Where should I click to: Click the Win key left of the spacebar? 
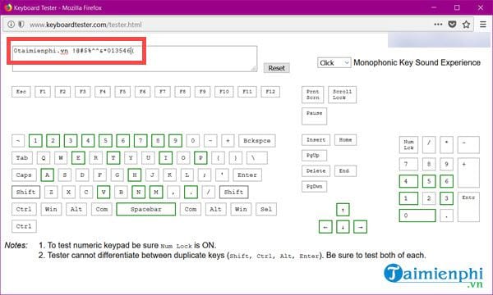tap(51, 209)
